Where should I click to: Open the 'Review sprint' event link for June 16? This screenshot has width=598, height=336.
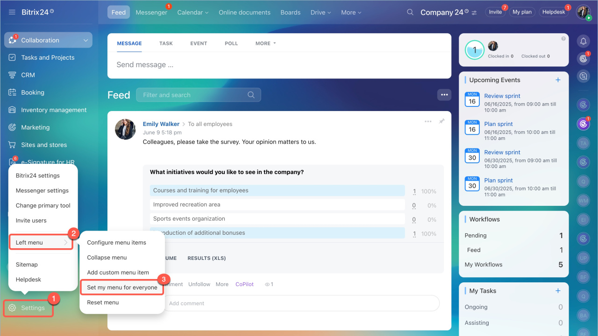pyautogui.click(x=502, y=96)
